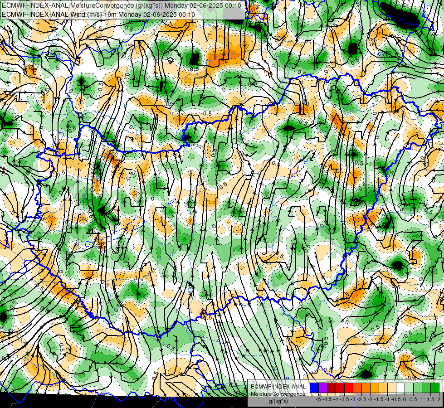Image resolution: width=444 pixels, height=408 pixels.
Task: Click the legend tick label -1.5
Action: [379, 399]
